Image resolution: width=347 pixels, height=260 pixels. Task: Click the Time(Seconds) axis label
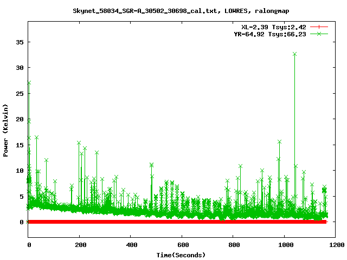[181, 255]
